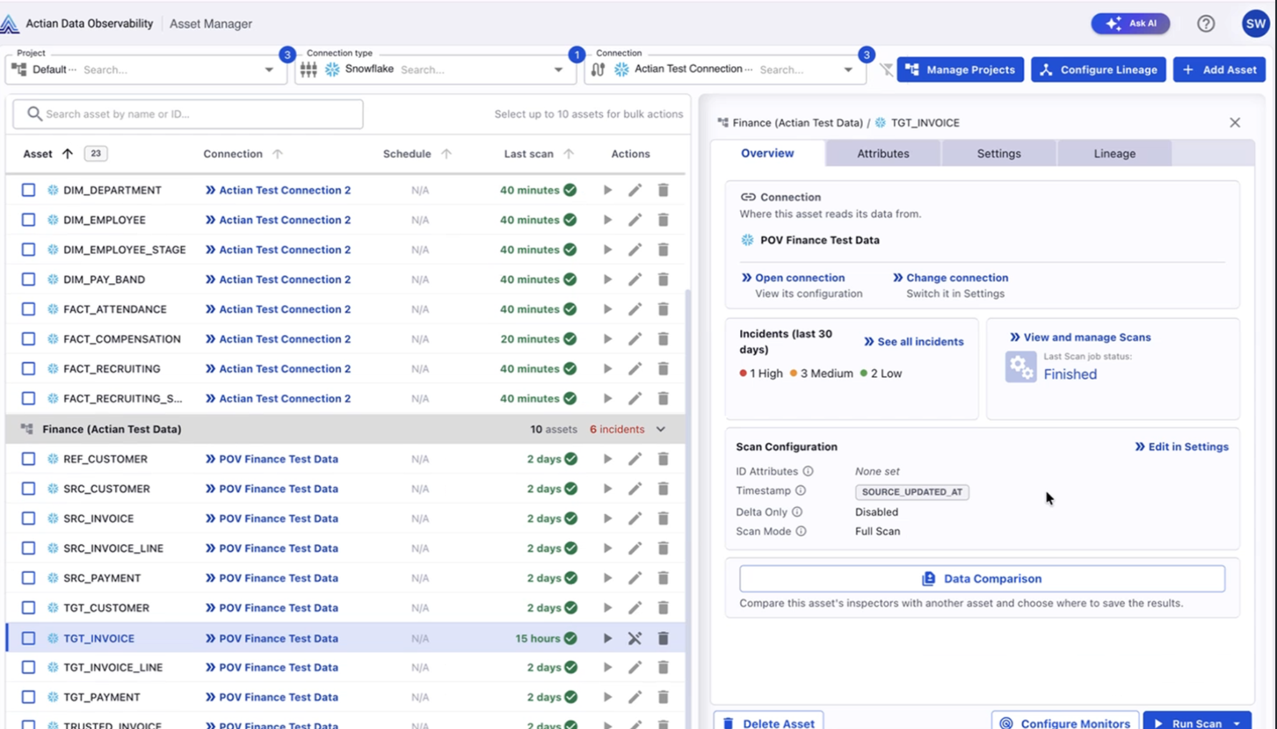The image size is (1277, 729).
Task: Delete TGT_INVOICE_LINE using trash icon
Action: (x=663, y=667)
